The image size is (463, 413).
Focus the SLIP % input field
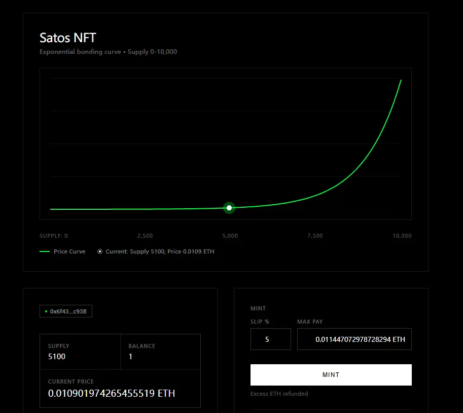coord(271,339)
